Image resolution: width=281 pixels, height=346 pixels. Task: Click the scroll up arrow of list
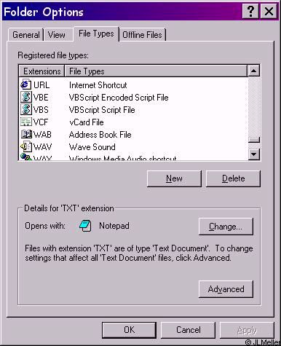tap(254, 71)
